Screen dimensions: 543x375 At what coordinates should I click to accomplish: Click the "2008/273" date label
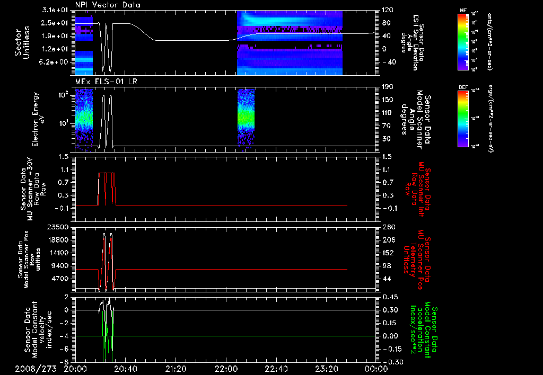tap(36, 369)
